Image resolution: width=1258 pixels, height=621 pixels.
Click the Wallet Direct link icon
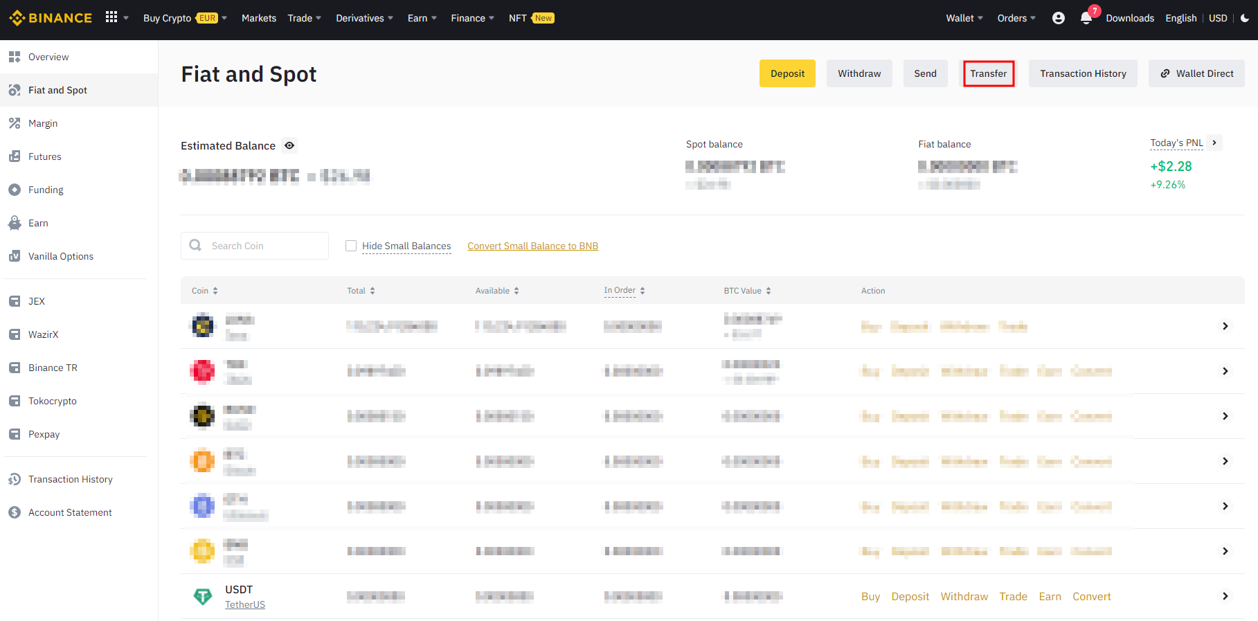pos(1165,73)
